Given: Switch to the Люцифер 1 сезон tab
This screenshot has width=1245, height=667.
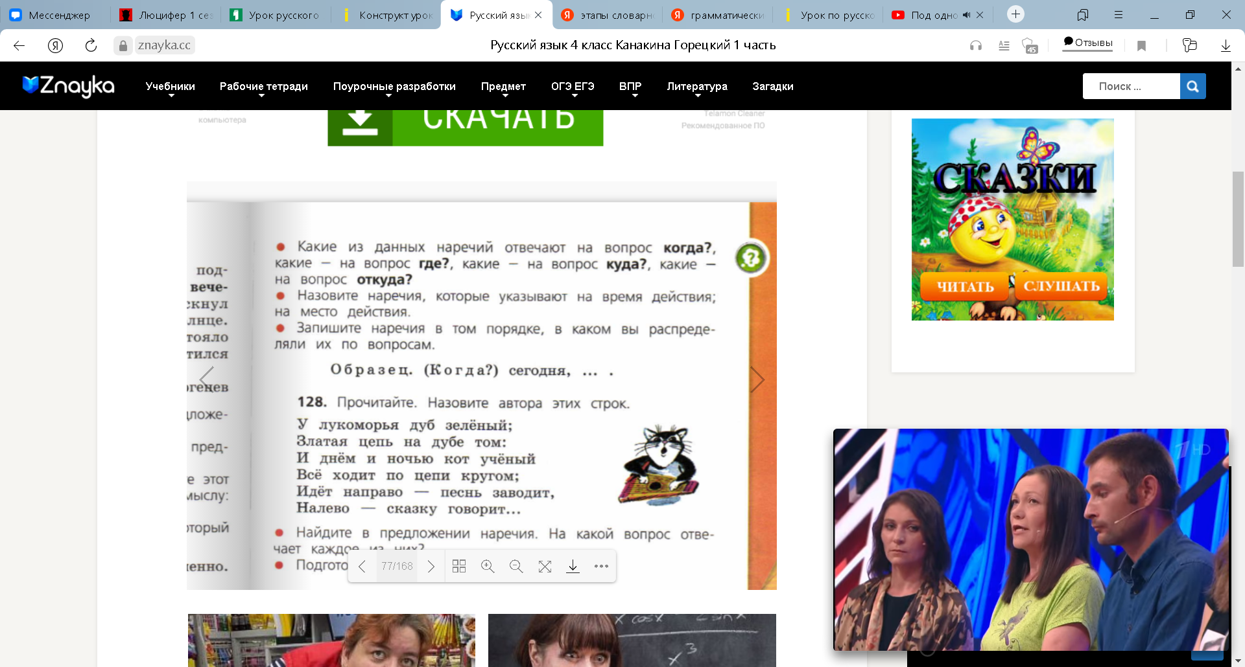Looking at the screenshot, I should (166, 15).
